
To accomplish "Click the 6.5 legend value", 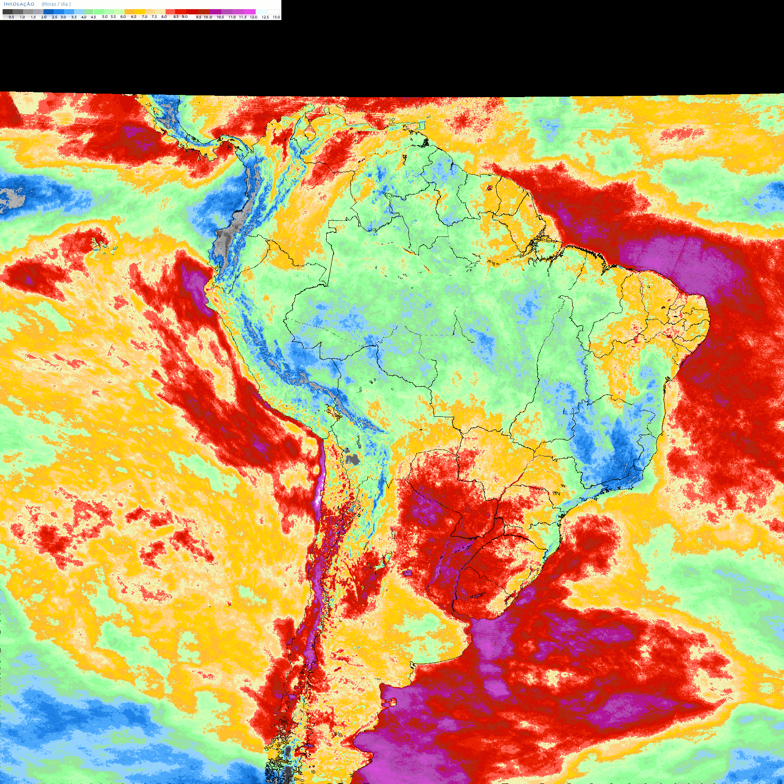I will tap(134, 17).
